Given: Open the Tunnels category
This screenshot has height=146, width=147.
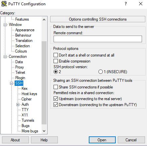Looking at the screenshot, I should coord(28,120).
